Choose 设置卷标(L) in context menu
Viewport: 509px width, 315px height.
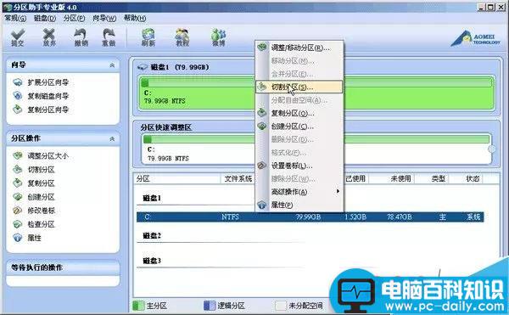click(299, 166)
